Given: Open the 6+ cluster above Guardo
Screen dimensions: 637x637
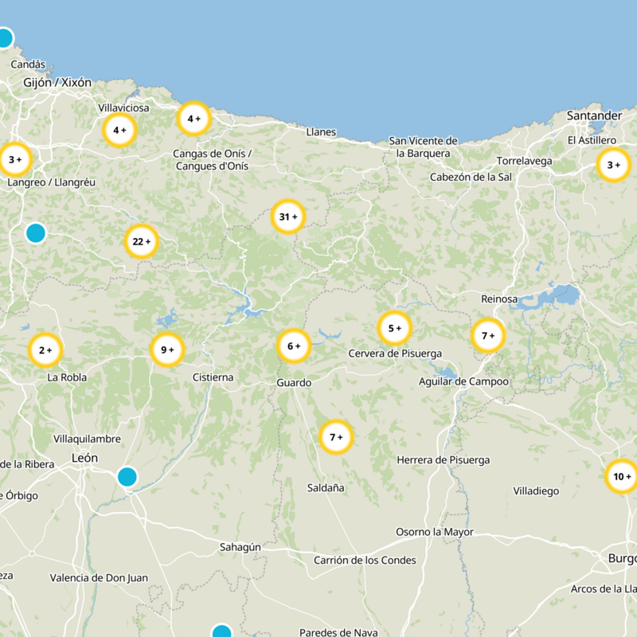Looking at the screenshot, I should (293, 346).
